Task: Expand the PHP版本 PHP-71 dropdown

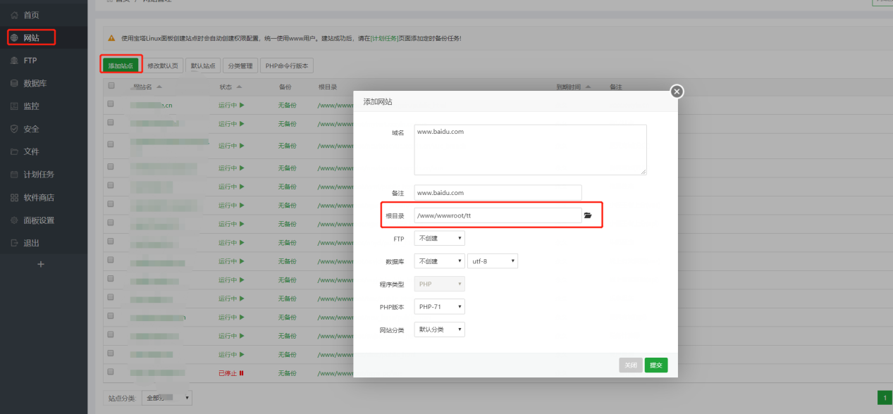Action: [439, 307]
